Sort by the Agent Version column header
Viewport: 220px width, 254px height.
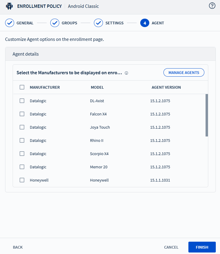tap(166, 87)
